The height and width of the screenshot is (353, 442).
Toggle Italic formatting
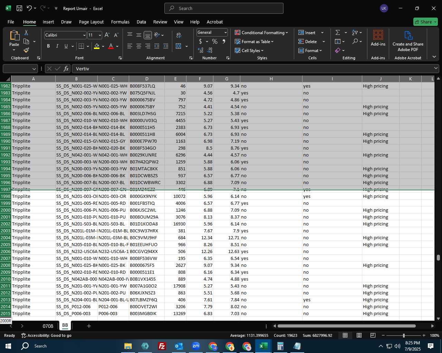click(x=57, y=46)
